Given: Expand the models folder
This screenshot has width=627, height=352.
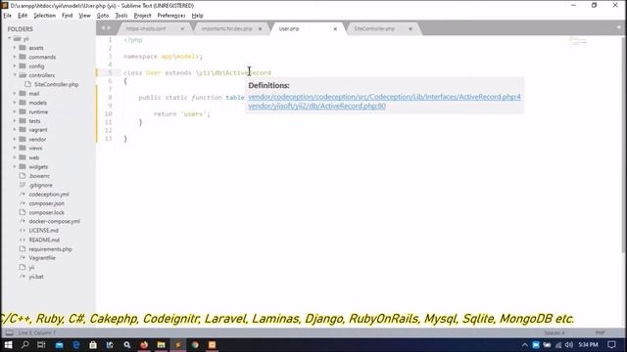Looking at the screenshot, I should tap(15, 103).
